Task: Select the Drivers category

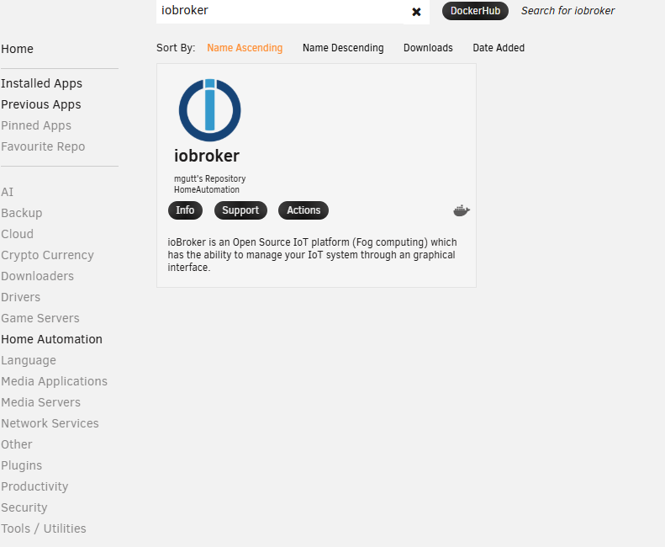Action: [20, 297]
